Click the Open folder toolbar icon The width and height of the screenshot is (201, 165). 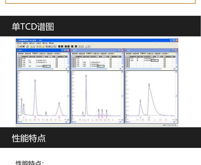21,46
